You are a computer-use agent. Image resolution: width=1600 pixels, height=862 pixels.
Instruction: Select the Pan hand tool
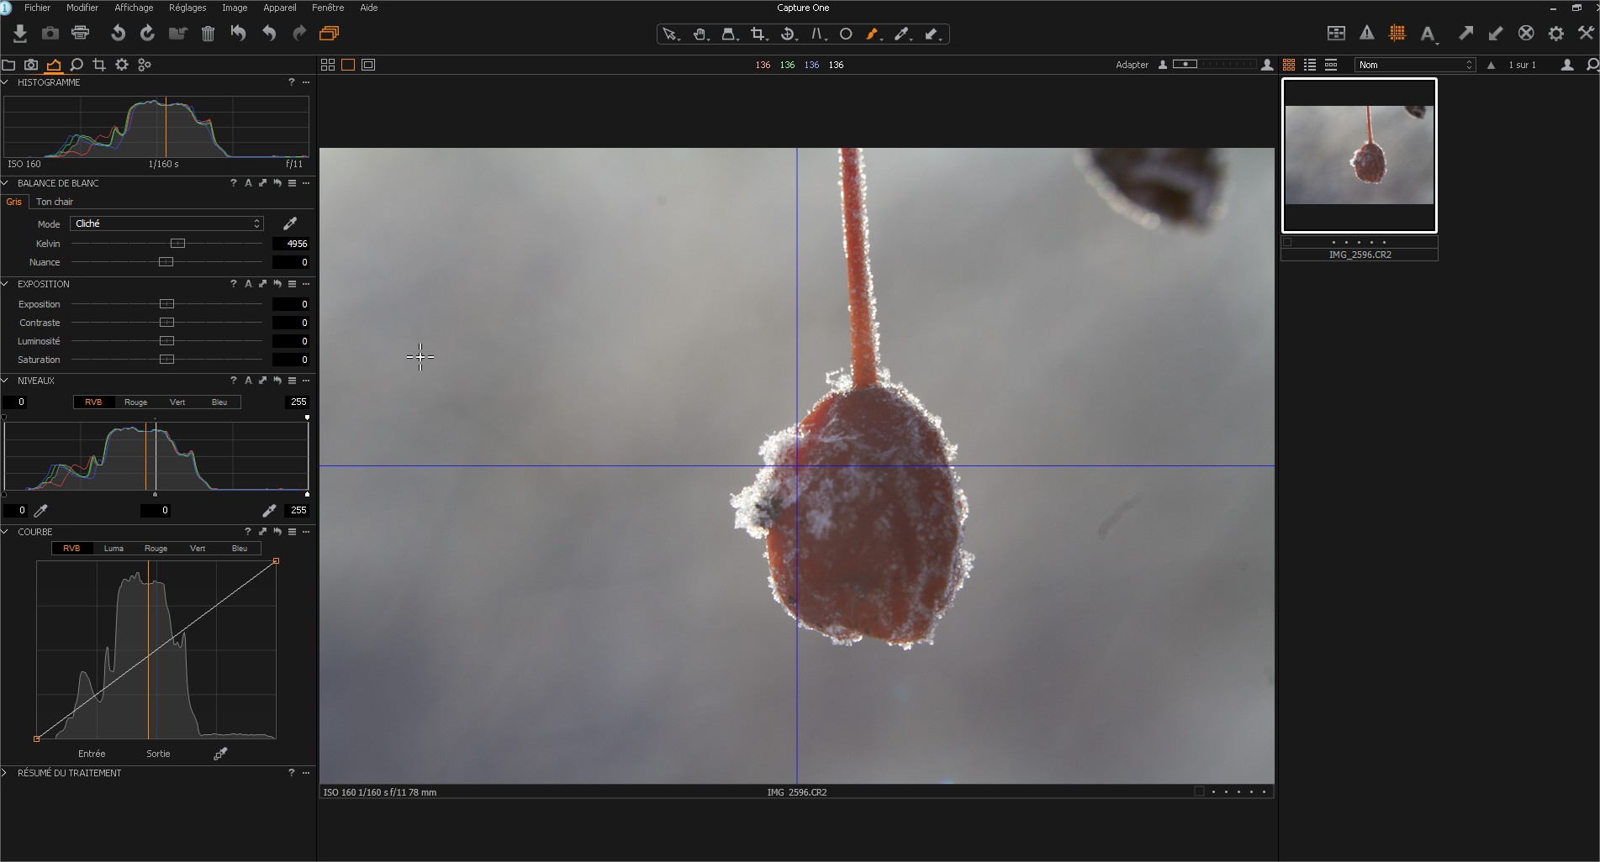(700, 34)
